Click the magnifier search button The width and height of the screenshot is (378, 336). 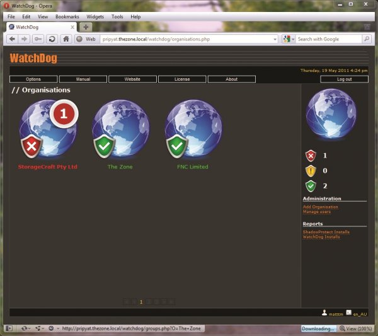pyautogui.click(x=367, y=39)
